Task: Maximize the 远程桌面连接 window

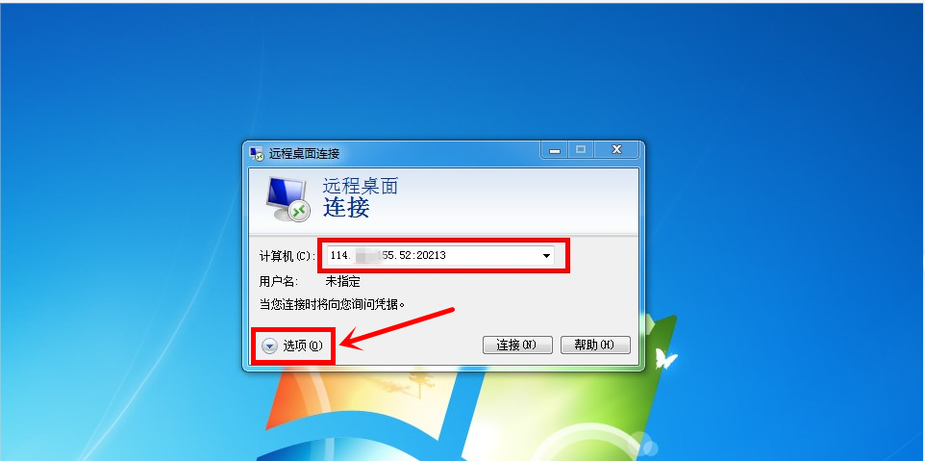Action: (x=581, y=150)
